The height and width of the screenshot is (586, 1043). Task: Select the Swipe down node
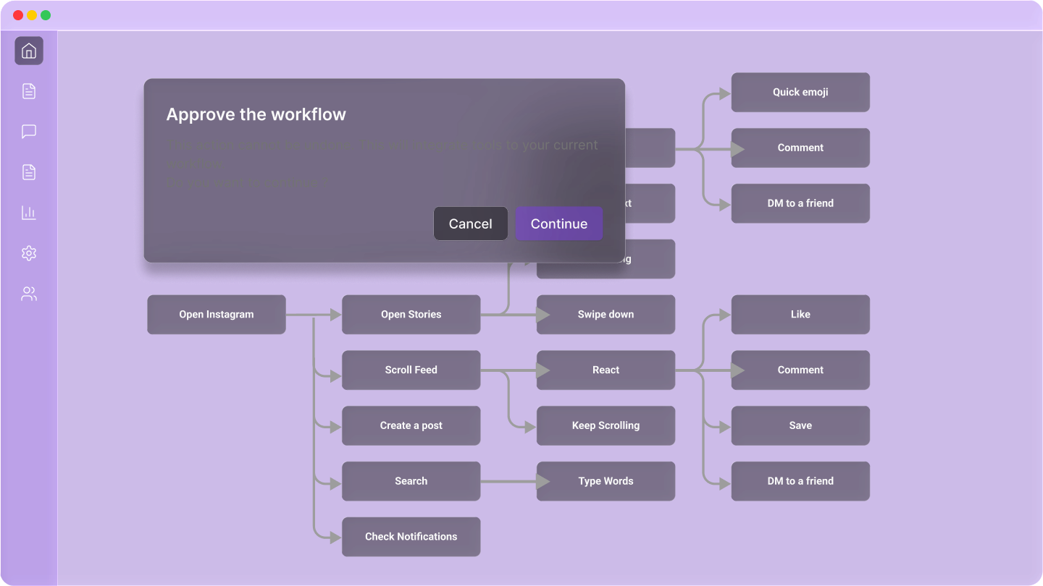point(606,314)
